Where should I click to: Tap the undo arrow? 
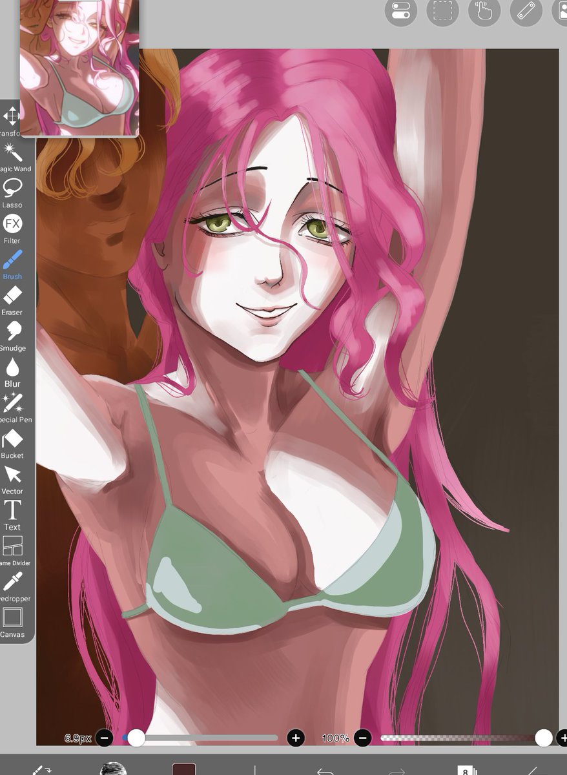(325, 770)
